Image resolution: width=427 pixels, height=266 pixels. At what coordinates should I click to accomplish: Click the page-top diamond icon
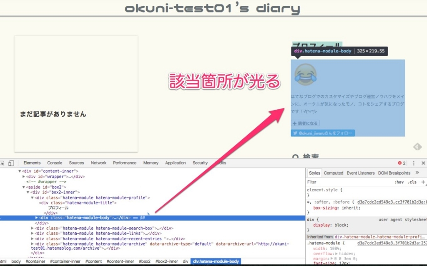417,147
